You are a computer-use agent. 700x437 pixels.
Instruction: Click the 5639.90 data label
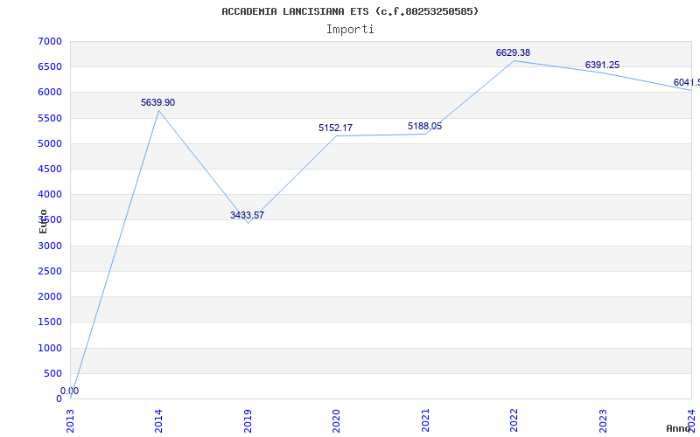click(158, 102)
